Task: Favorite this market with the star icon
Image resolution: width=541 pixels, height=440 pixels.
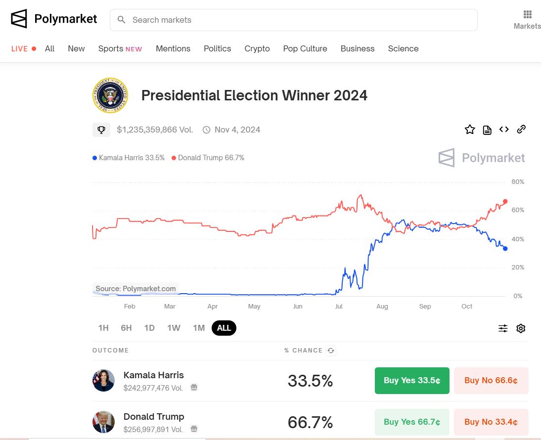Action: click(470, 130)
